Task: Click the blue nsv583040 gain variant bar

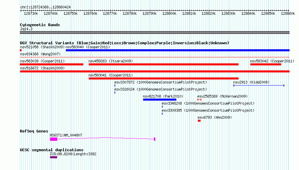Action: click(178, 50)
